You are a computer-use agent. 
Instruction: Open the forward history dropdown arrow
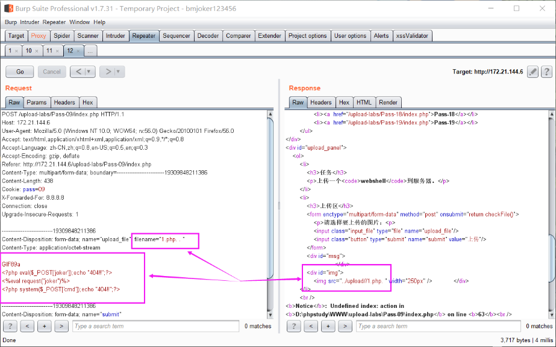(119, 72)
